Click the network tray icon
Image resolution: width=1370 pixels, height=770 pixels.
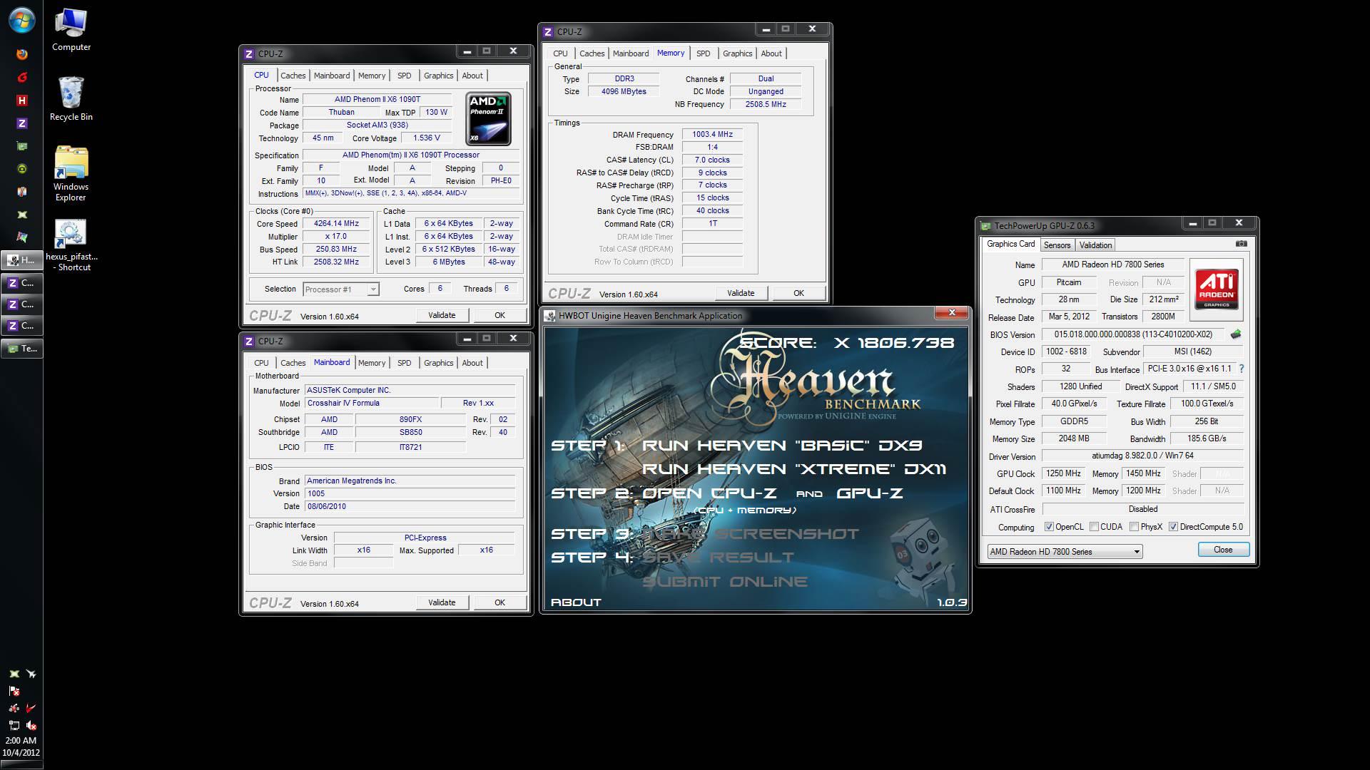pos(14,725)
